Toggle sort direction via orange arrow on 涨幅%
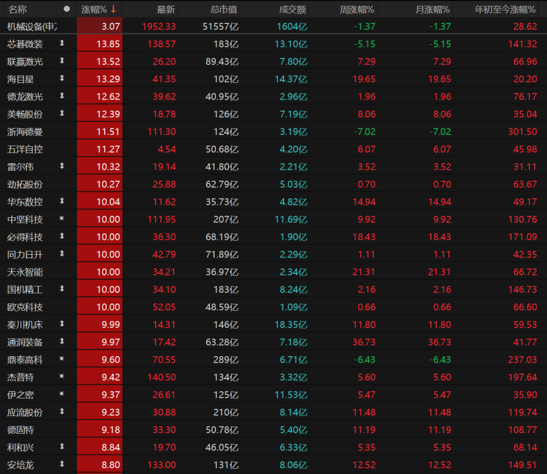The image size is (547, 474). click(x=113, y=9)
